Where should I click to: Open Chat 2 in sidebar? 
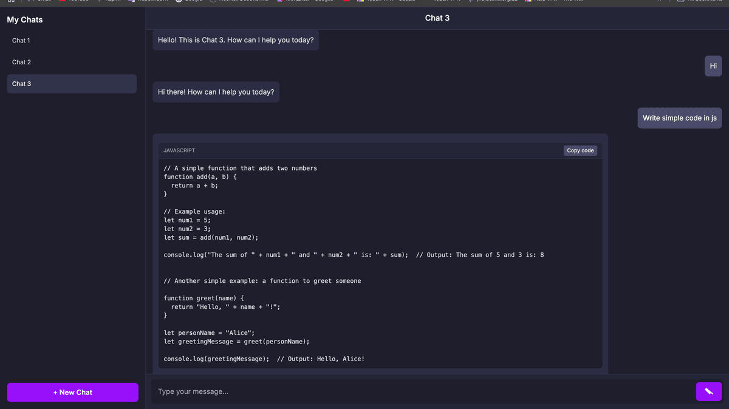tap(72, 62)
